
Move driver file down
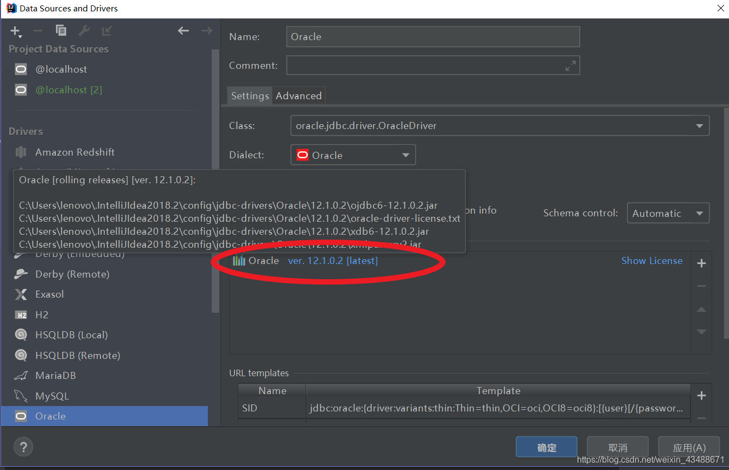point(701,332)
